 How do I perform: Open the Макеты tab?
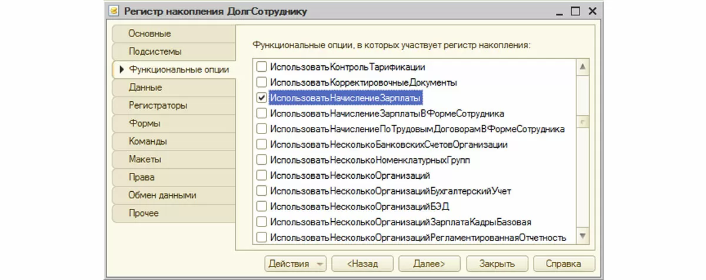pos(173,159)
